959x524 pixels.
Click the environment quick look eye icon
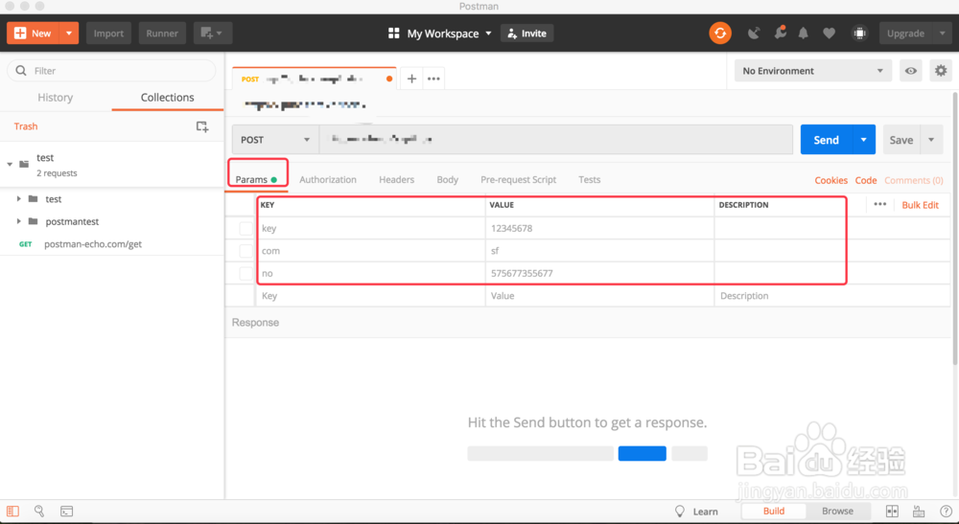point(911,71)
